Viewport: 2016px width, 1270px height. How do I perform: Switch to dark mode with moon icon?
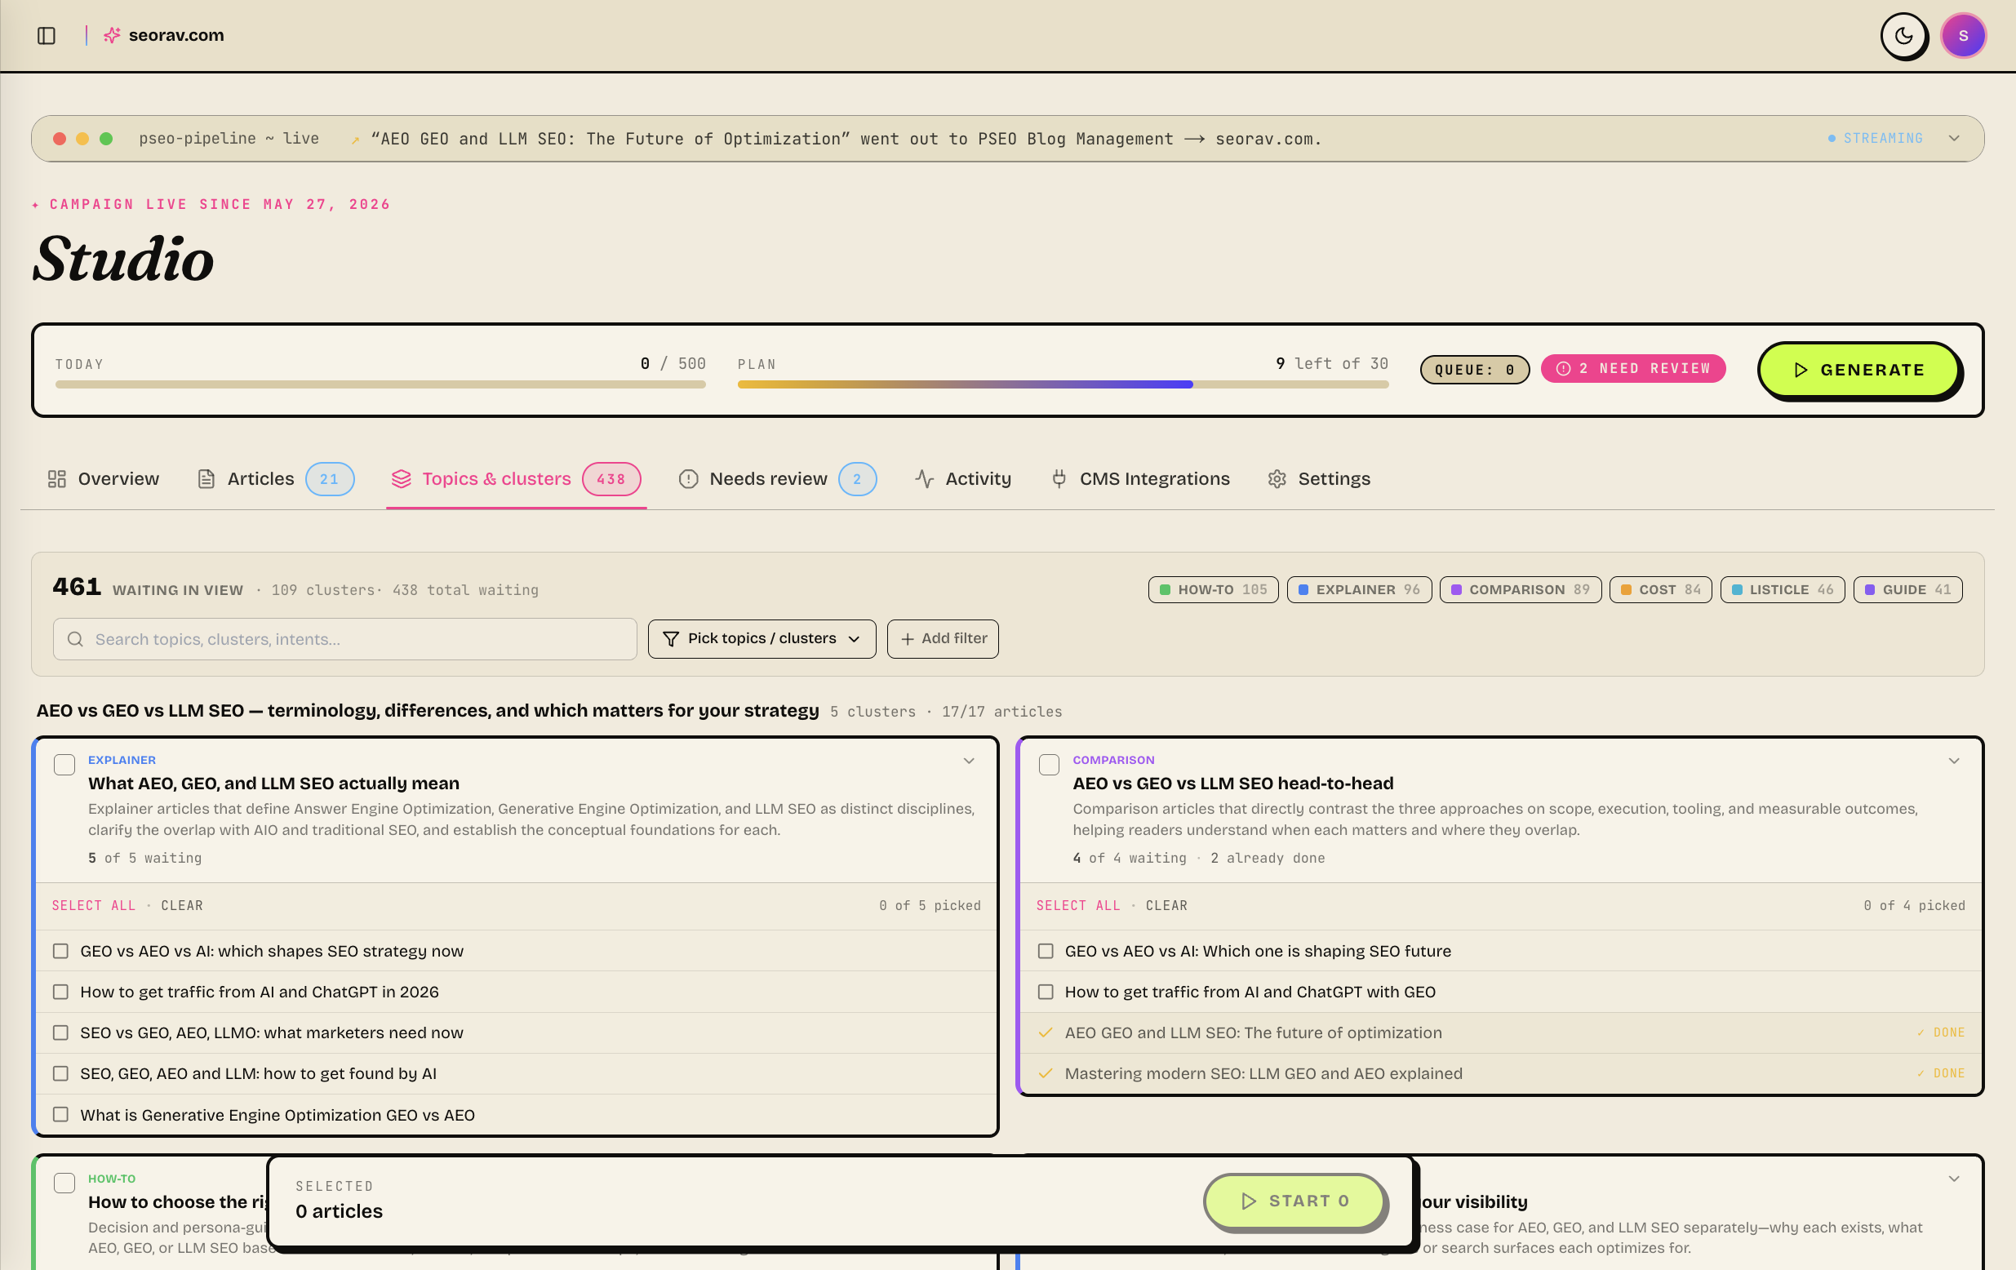click(1904, 35)
